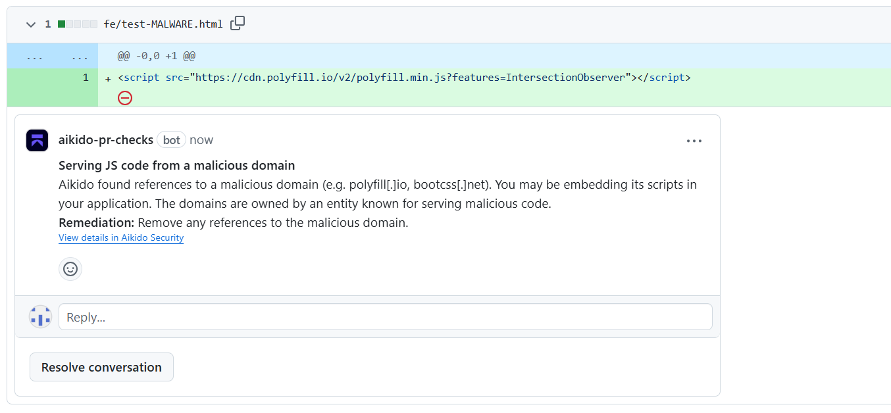The height and width of the screenshot is (413, 891).
Task: Focus the Reply... text field
Action: point(385,317)
